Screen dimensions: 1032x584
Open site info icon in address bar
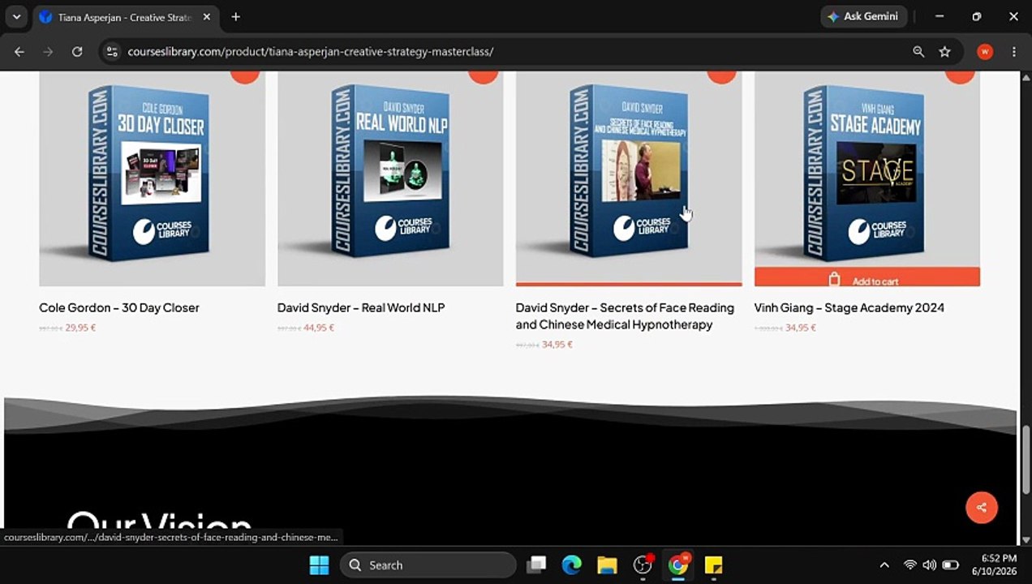click(112, 51)
